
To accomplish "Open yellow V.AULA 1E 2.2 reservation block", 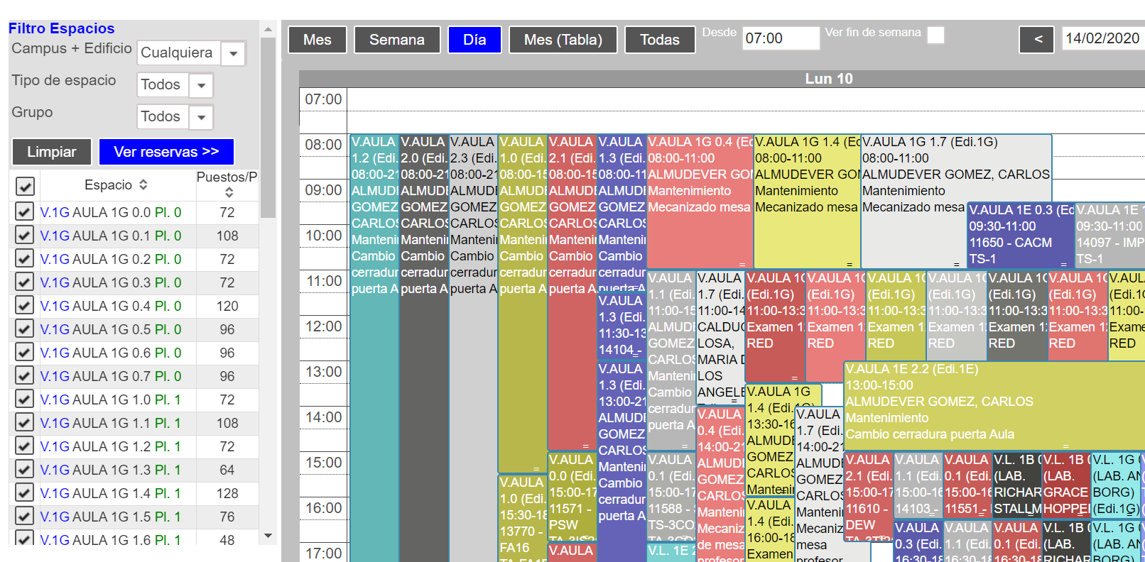I will 994,404.
